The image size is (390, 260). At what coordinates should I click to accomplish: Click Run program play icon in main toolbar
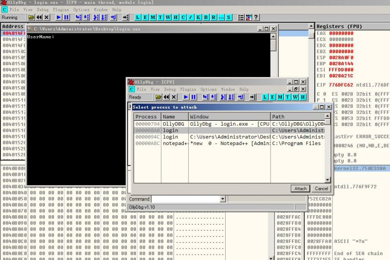[x=58, y=18]
